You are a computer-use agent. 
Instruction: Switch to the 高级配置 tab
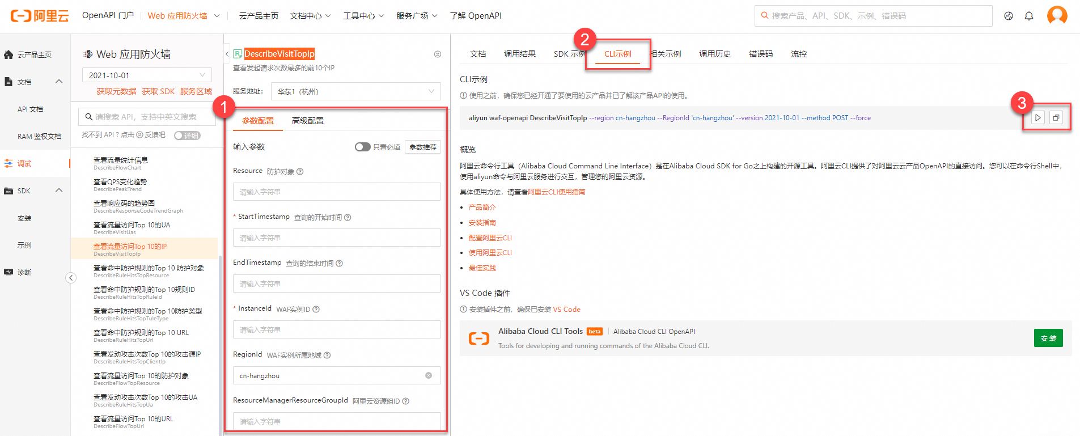[x=308, y=121]
